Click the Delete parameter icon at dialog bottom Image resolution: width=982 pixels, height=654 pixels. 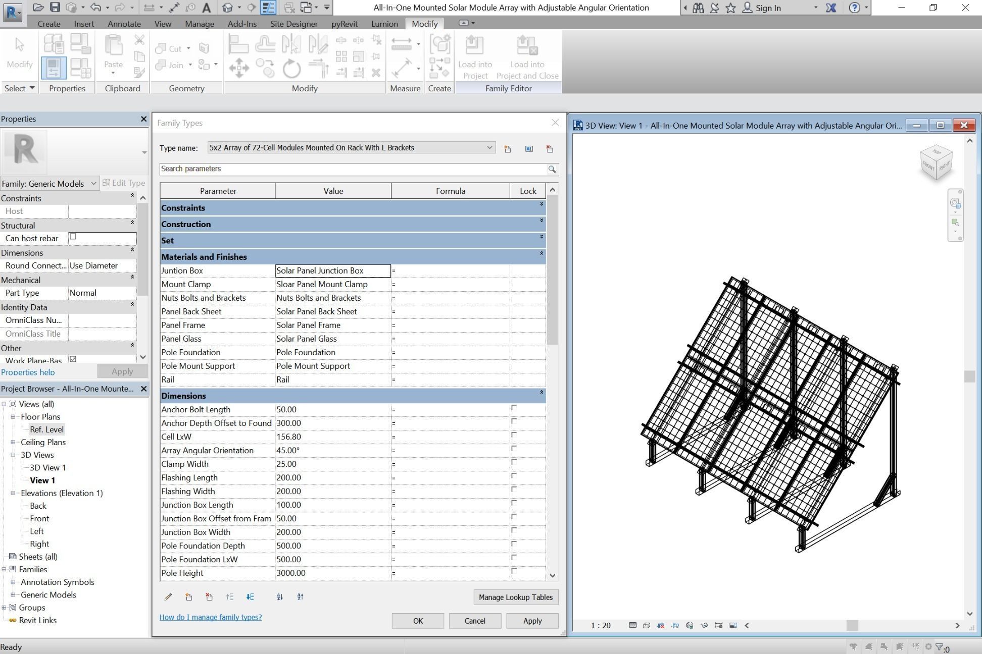(x=209, y=597)
